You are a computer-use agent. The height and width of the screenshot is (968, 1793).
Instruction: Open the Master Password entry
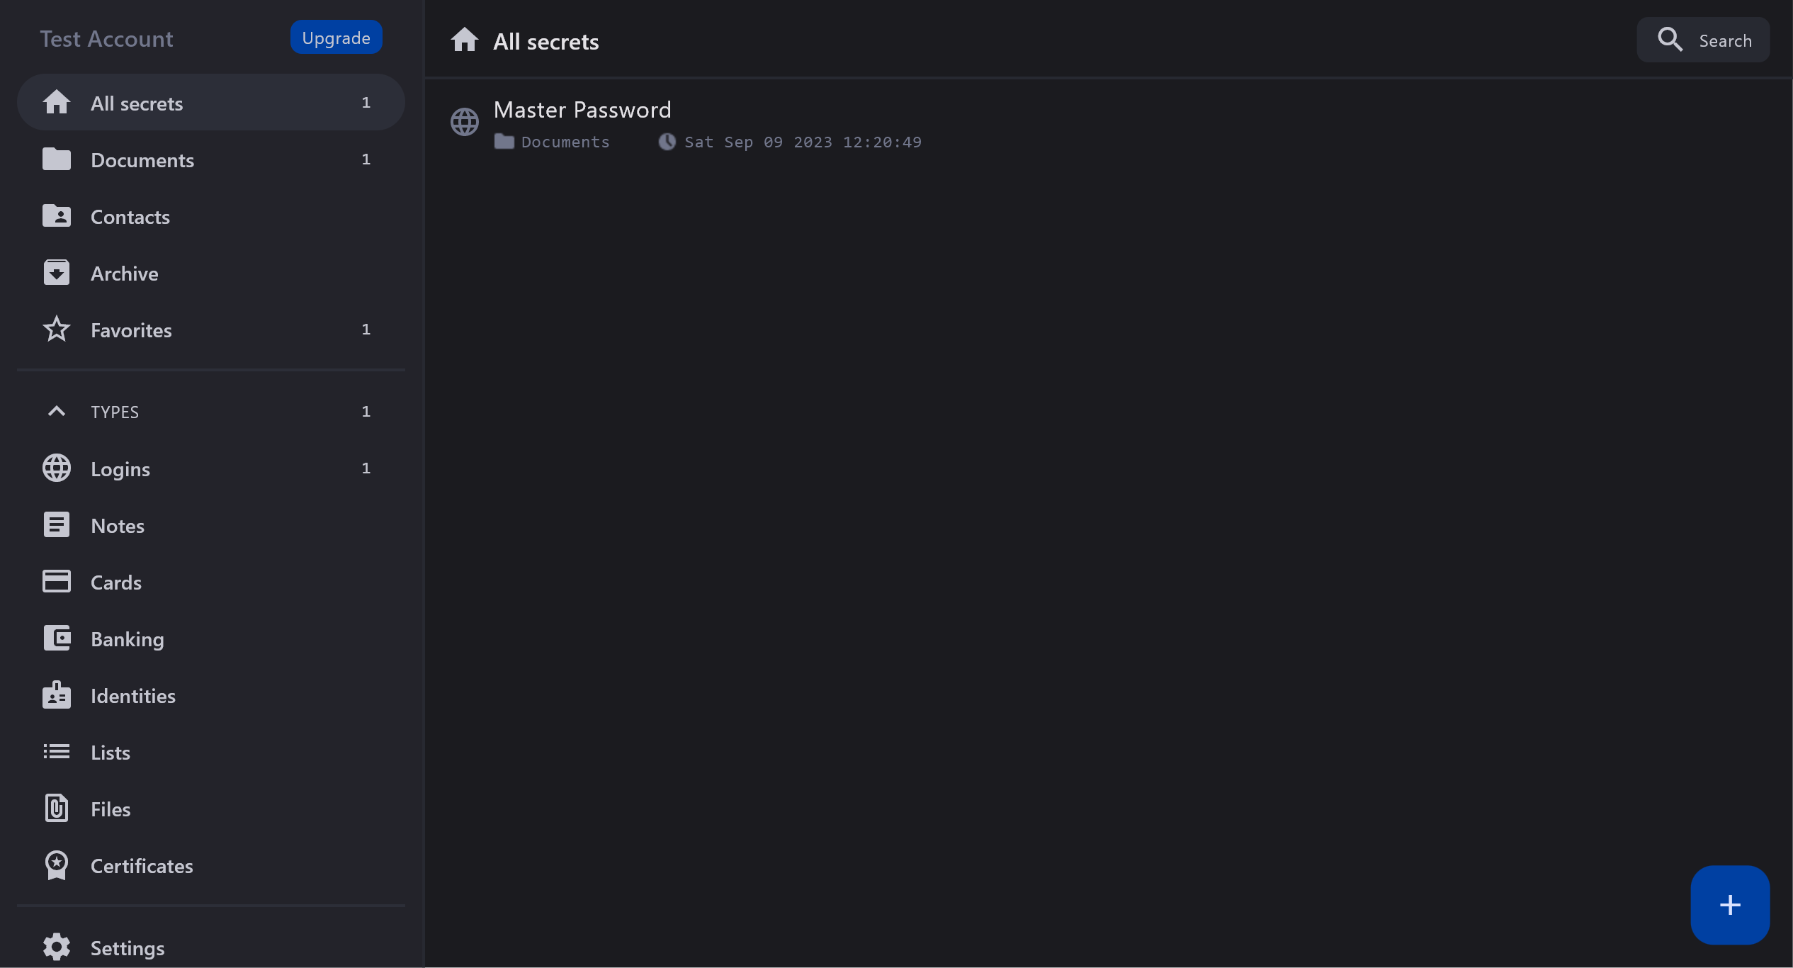[582, 111]
